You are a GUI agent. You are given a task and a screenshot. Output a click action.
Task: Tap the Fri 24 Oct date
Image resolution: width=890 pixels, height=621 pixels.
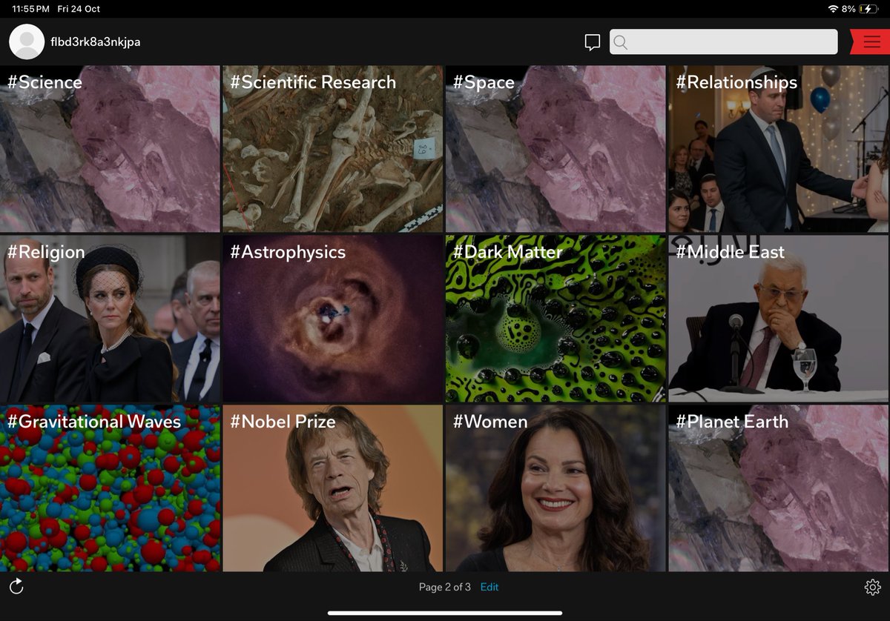(79, 9)
